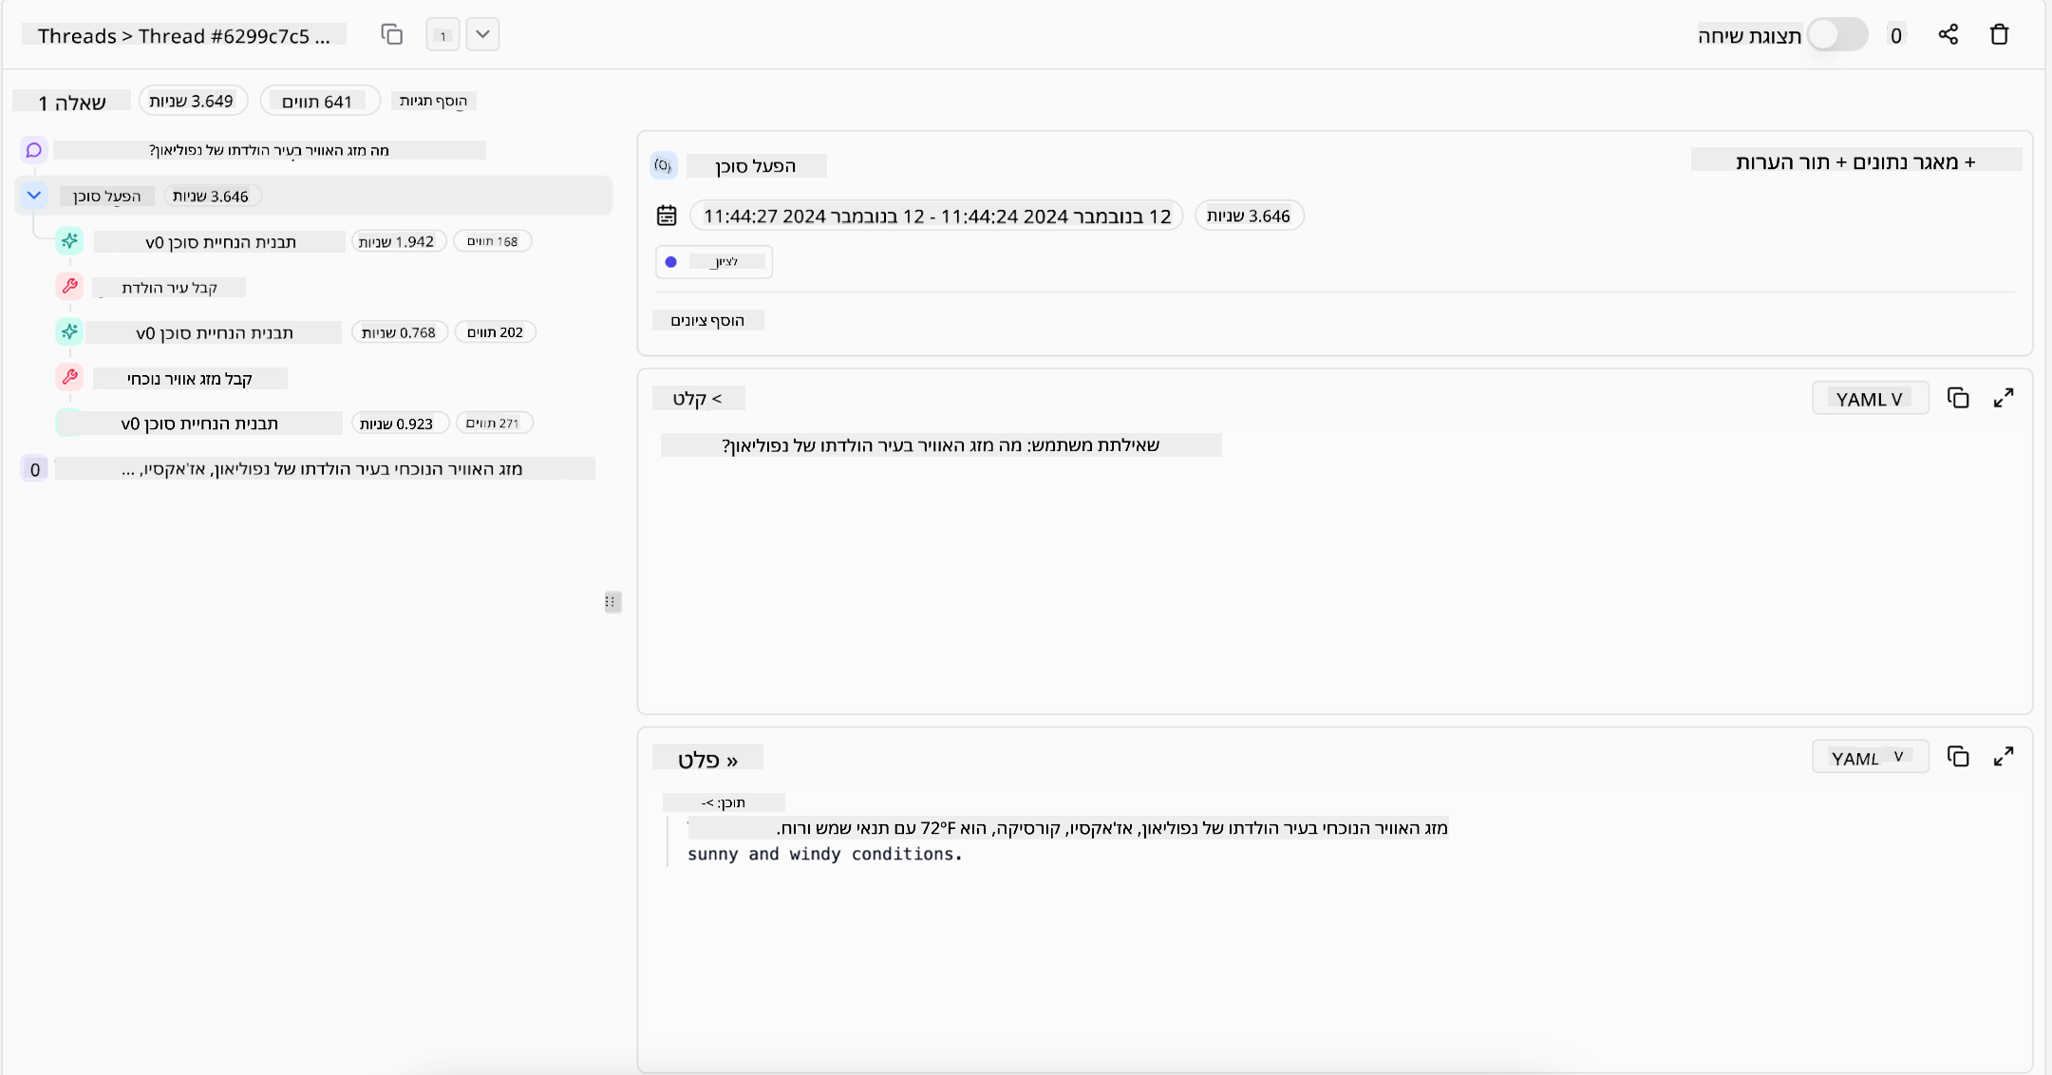Click the הוסף ציונים add scores button
This screenshot has height=1075, width=2052.
(707, 320)
